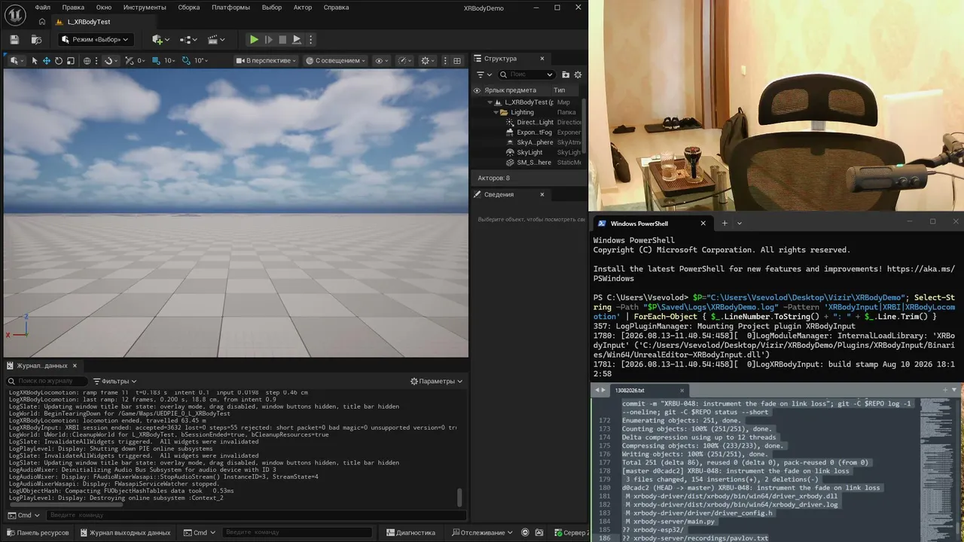
Task: Start Play In Editor with the green play button
Action: point(254,39)
